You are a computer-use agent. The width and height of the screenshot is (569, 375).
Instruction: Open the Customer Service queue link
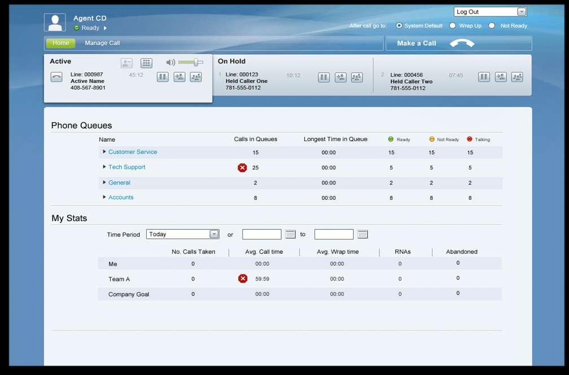click(133, 152)
